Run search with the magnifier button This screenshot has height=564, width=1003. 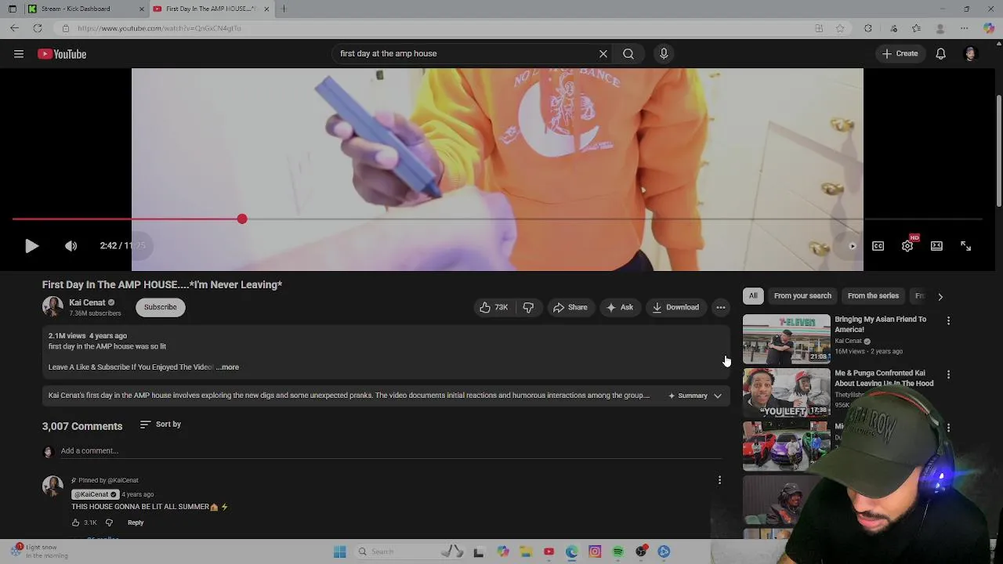628,54
